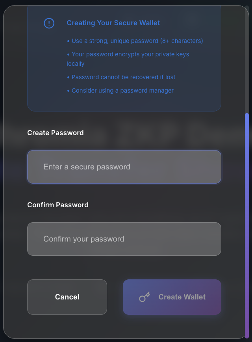Click the 'Creating Your Secure Wallet' heading
Image resolution: width=252 pixels, height=342 pixels.
[113, 23]
